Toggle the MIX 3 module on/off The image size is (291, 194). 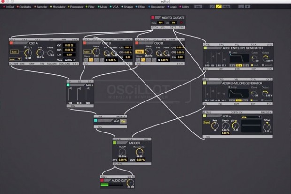point(69,85)
